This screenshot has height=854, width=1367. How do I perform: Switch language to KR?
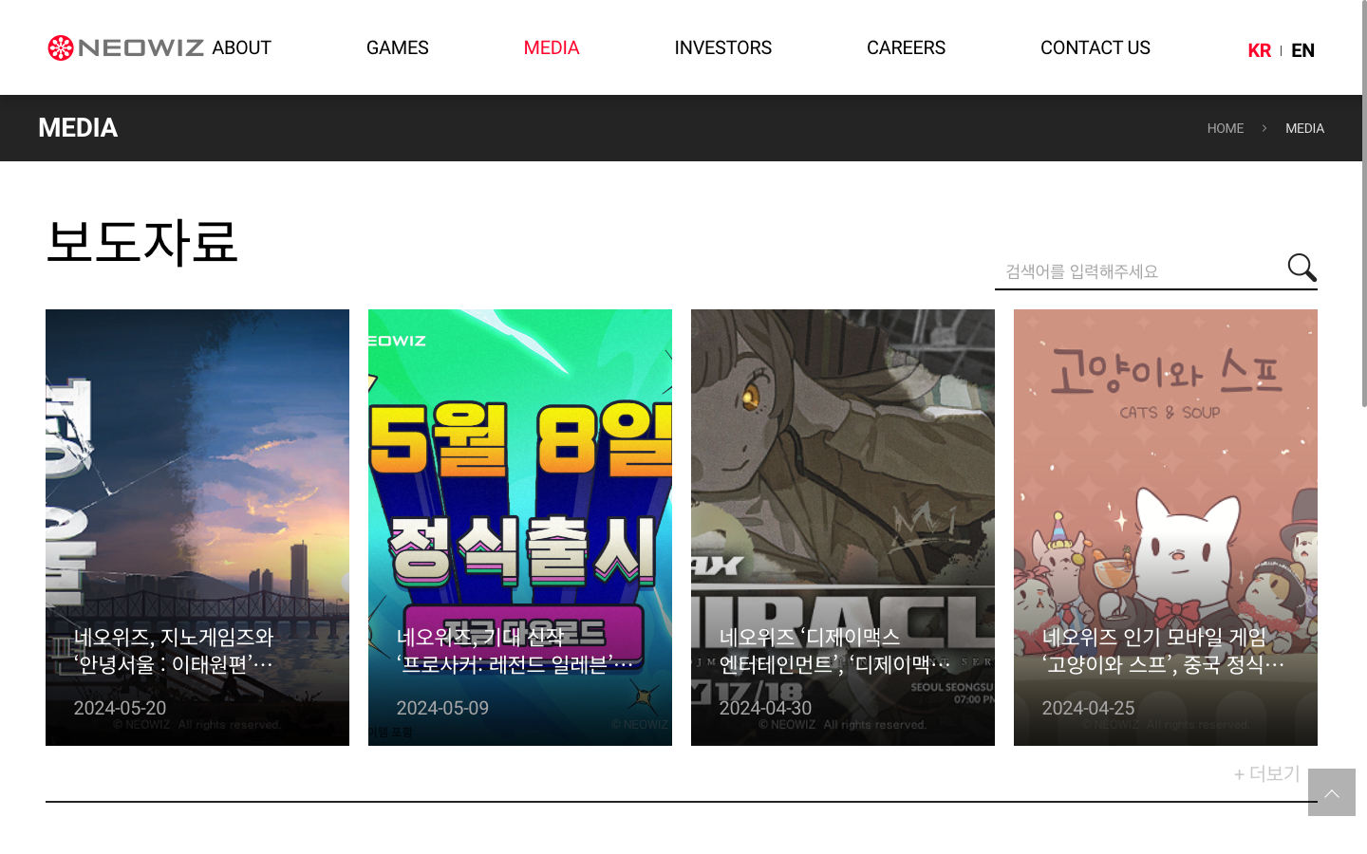click(x=1259, y=50)
